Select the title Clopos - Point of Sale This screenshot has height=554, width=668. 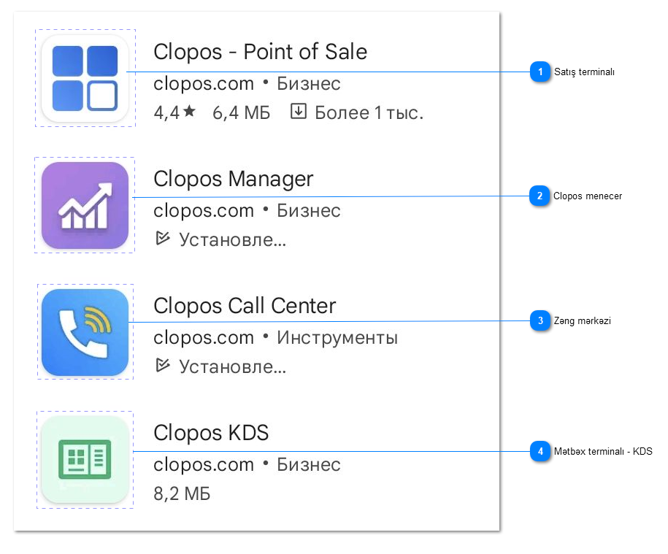261,52
